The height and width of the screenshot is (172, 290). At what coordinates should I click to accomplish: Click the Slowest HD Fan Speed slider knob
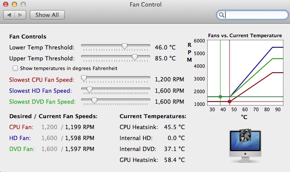[x=89, y=90]
